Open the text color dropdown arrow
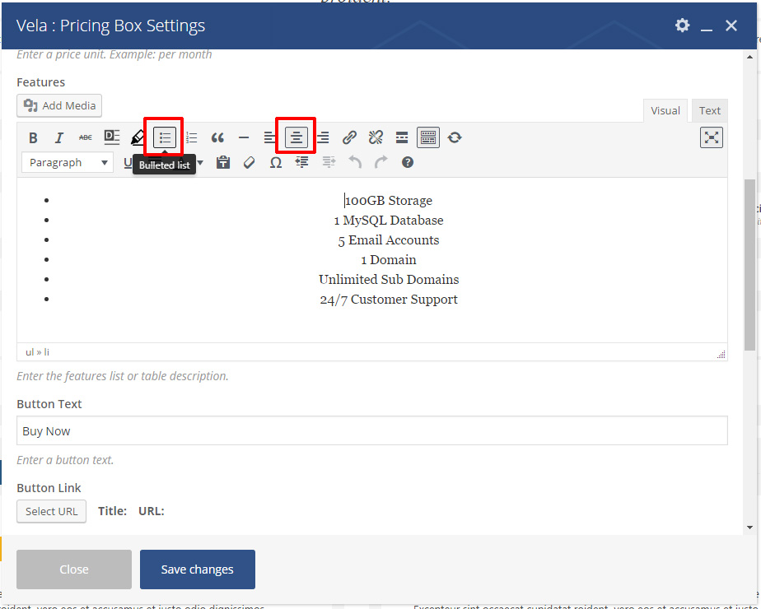 pyautogui.click(x=199, y=163)
